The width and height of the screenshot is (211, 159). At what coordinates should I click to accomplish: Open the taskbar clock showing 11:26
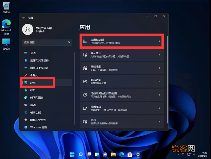(x=203, y=155)
